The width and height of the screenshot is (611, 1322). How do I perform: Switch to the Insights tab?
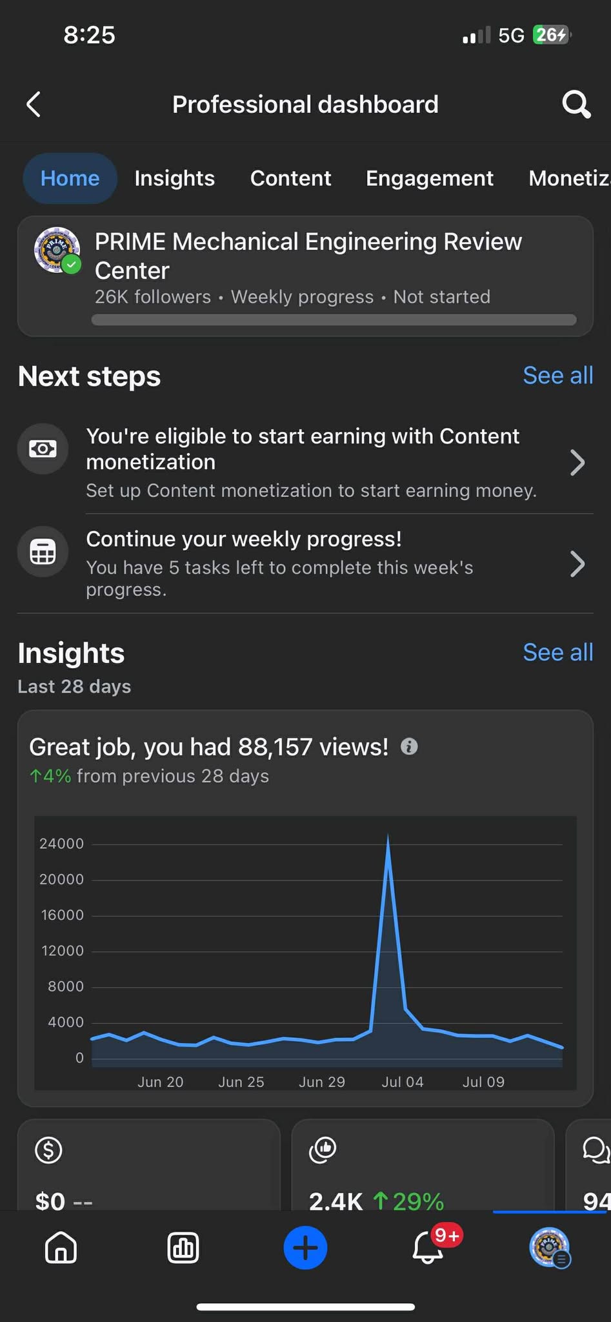(x=174, y=178)
